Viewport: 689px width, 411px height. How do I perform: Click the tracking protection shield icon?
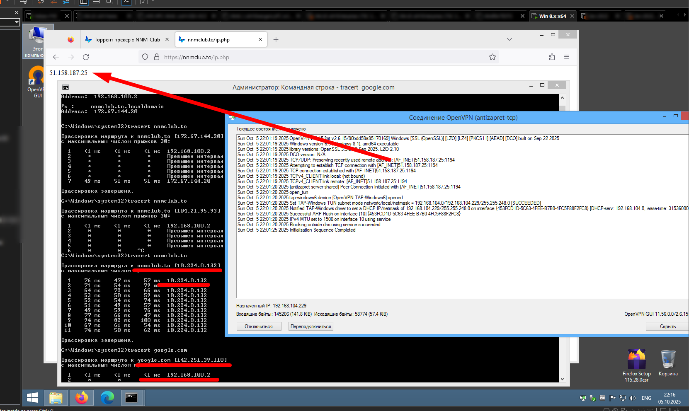[145, 57]
